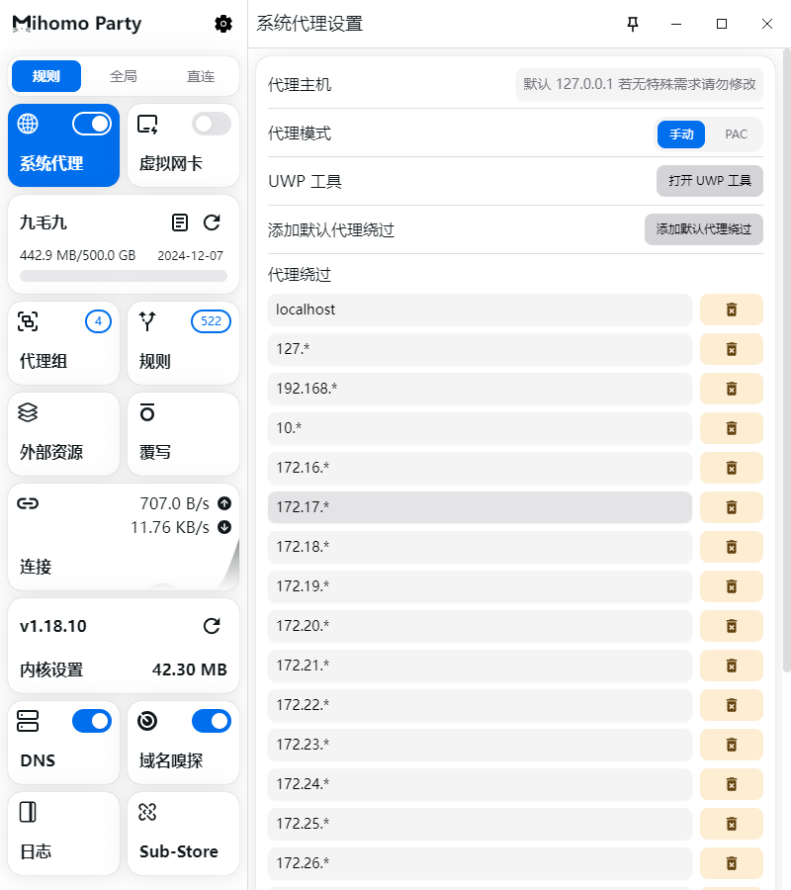The width and height of the screenshot is (791, 890).
Task: Click the 代理主机 input field
Action: (x=639, y=84)
